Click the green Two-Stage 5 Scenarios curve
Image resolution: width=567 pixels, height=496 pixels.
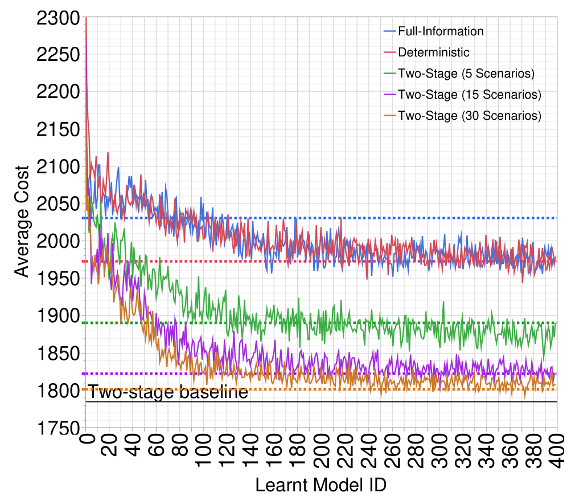342,324
